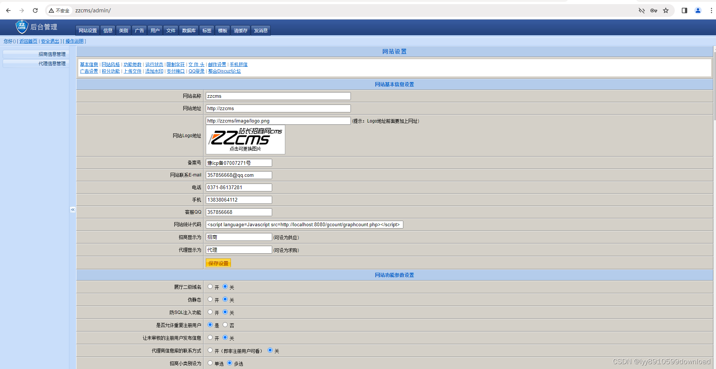Open the 模板 menu tab
The height and width of the screenshot is (369, 716).
223,30
